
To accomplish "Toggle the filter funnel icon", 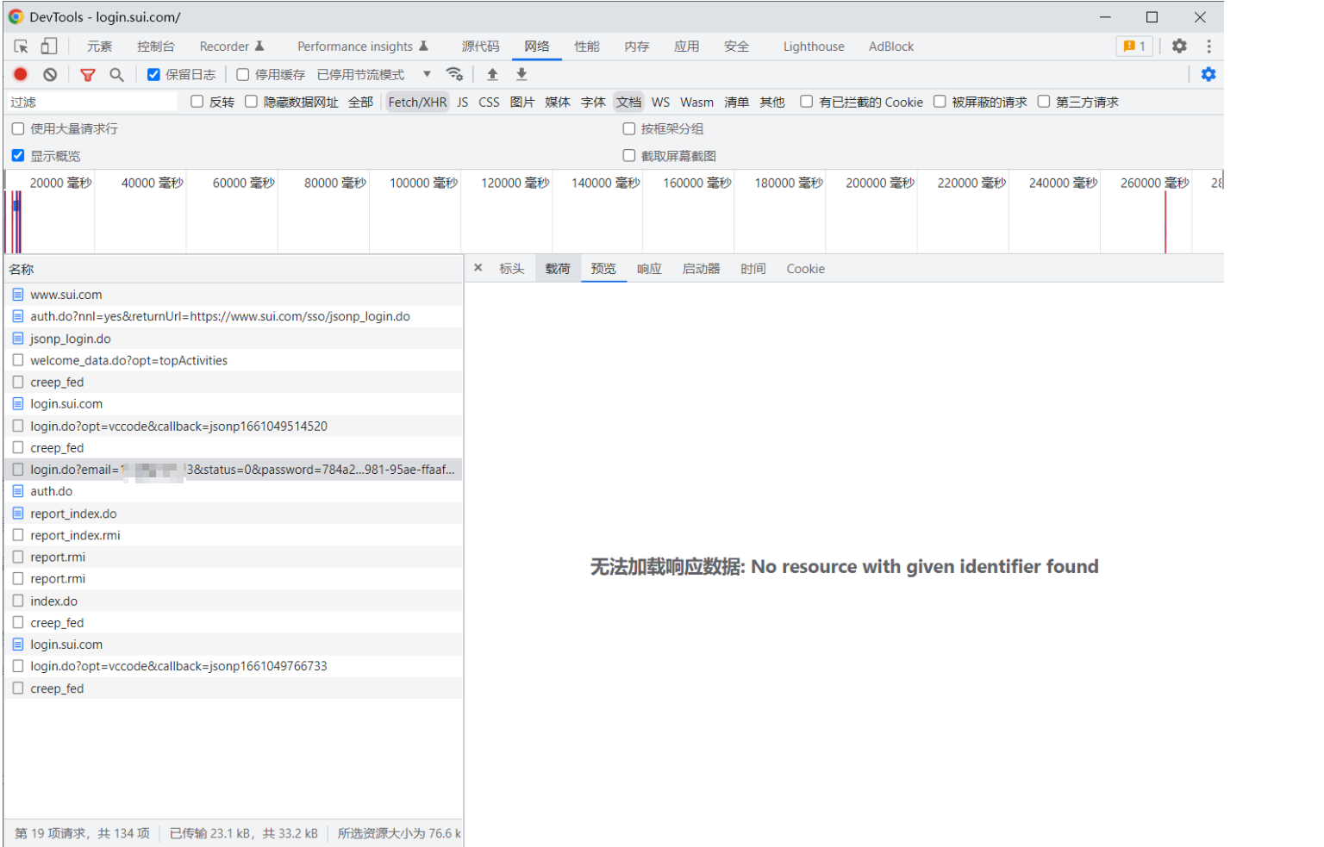I will click(x=87, y=75).
